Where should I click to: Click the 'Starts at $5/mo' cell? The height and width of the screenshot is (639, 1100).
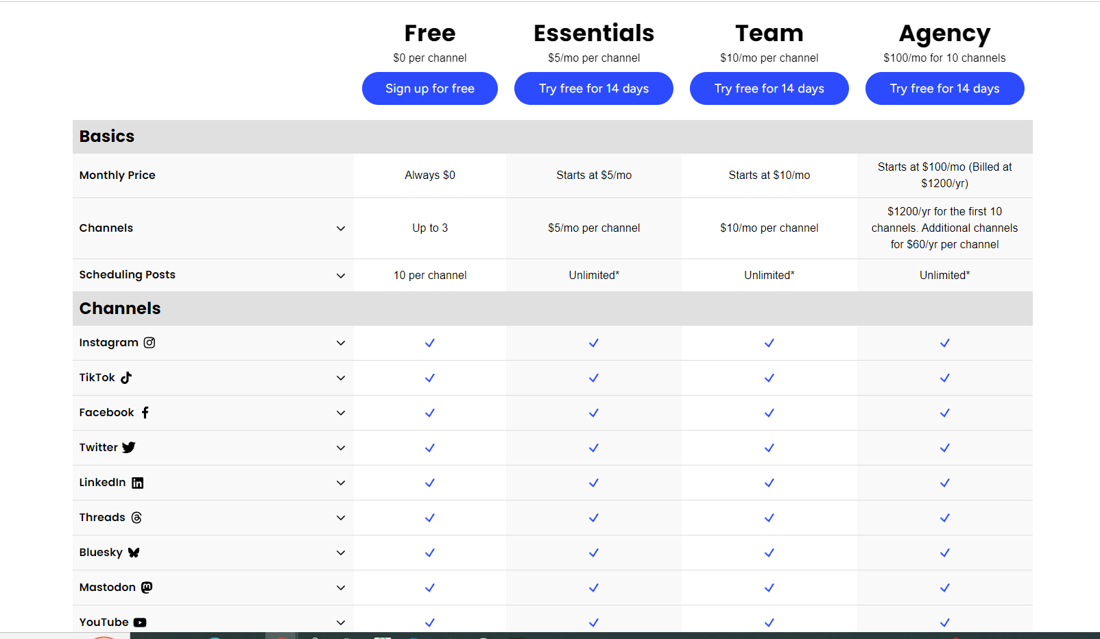(594, 176)
